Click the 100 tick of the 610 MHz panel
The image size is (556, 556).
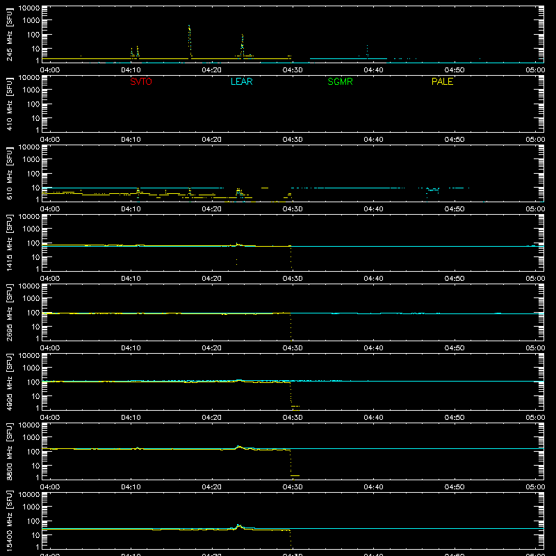pos(33,174)
